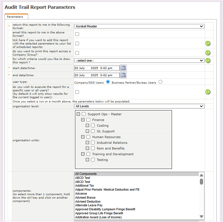Screen dimensions: 223x222
Task: Enable email this report checkbox
Action: click(x=77, y=34)
